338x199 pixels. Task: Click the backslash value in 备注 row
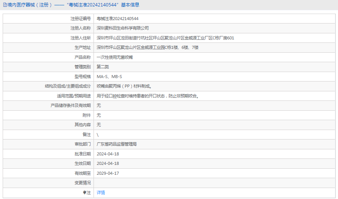point(98,135)
